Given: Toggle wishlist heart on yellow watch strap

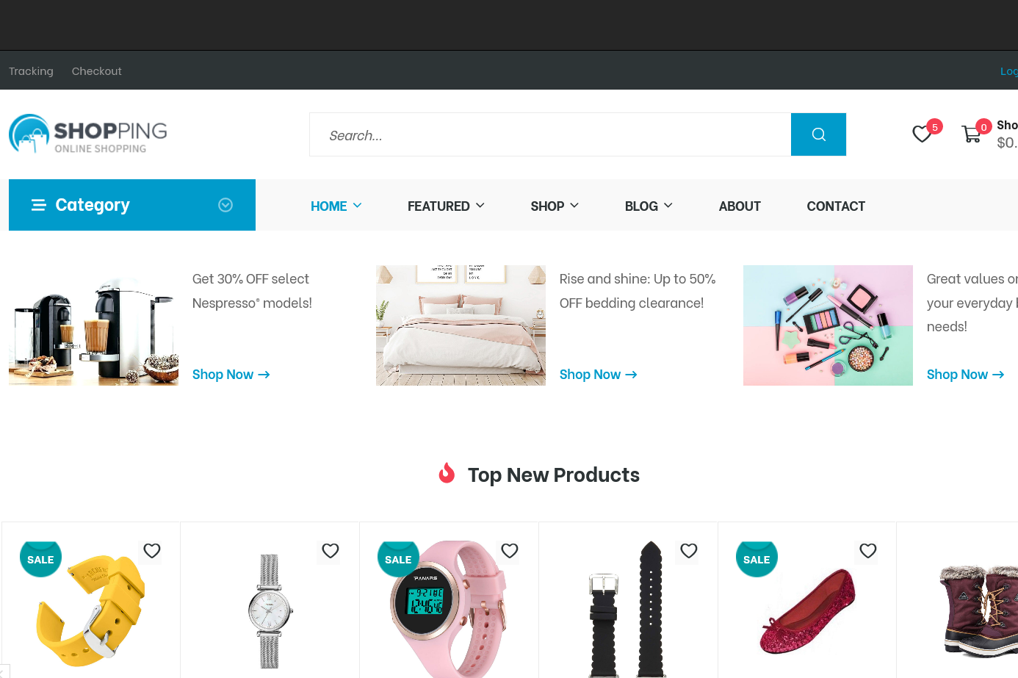Looking at the screenshot, I should [x=152, y=551].
